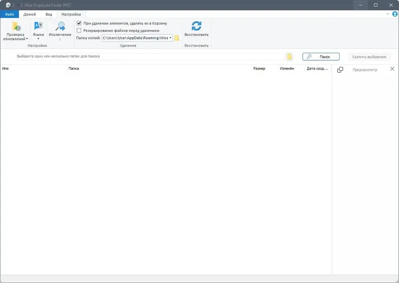Image resolution: width=399 pixels, height=283 pixels.
Task: Browse for backup folder next to Папка копий
Action: (x=177, y=38)
